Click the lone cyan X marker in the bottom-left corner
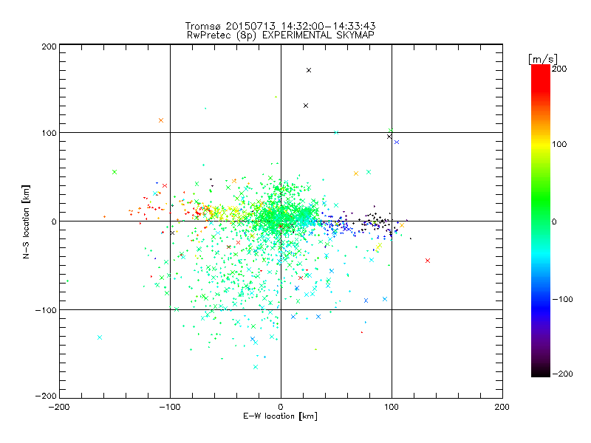Screen dimensions: 591x443 click(100, 337)
